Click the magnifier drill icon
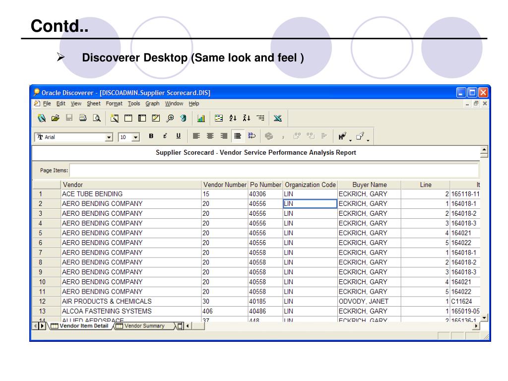The width and height of the screenshot is (508, 381). point(170,118)
